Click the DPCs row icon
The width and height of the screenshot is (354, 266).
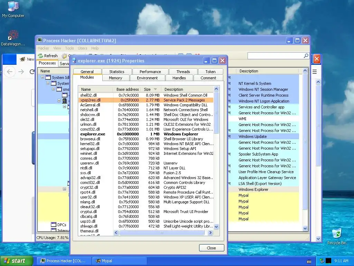54,224
